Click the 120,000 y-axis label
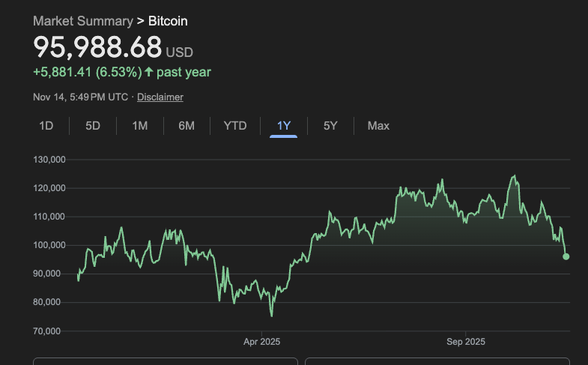This screenshot has width=588, height=365. (49, 188)
